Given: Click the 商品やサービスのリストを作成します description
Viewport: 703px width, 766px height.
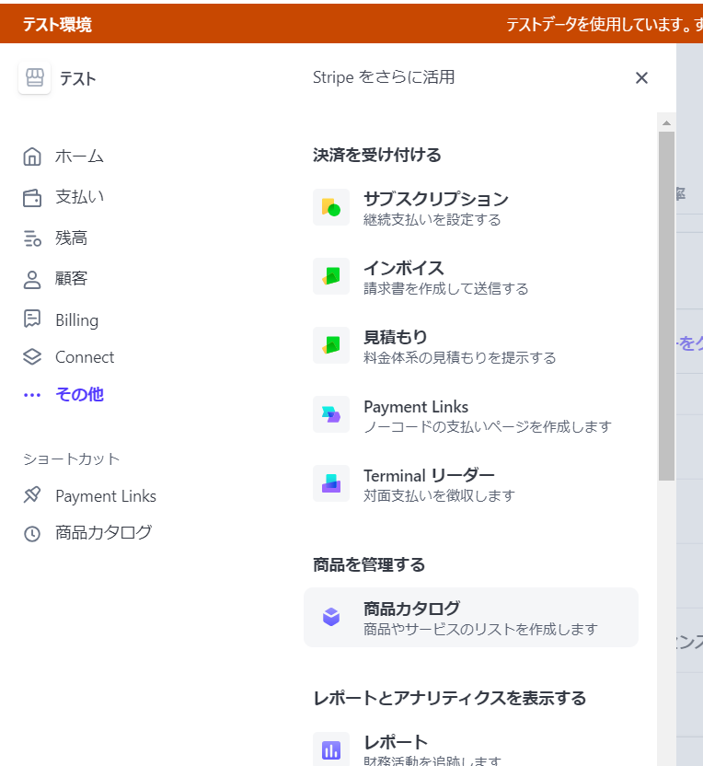Looking at the screenshot, I should point(480,629).
